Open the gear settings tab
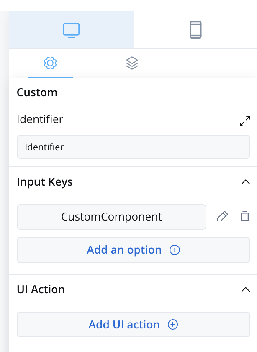This screenshot has width=257, height=352. 50,63
